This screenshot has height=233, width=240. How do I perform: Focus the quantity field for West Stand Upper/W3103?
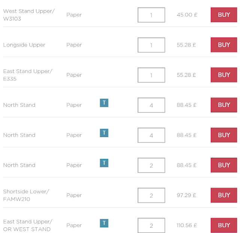click(151, 15)
